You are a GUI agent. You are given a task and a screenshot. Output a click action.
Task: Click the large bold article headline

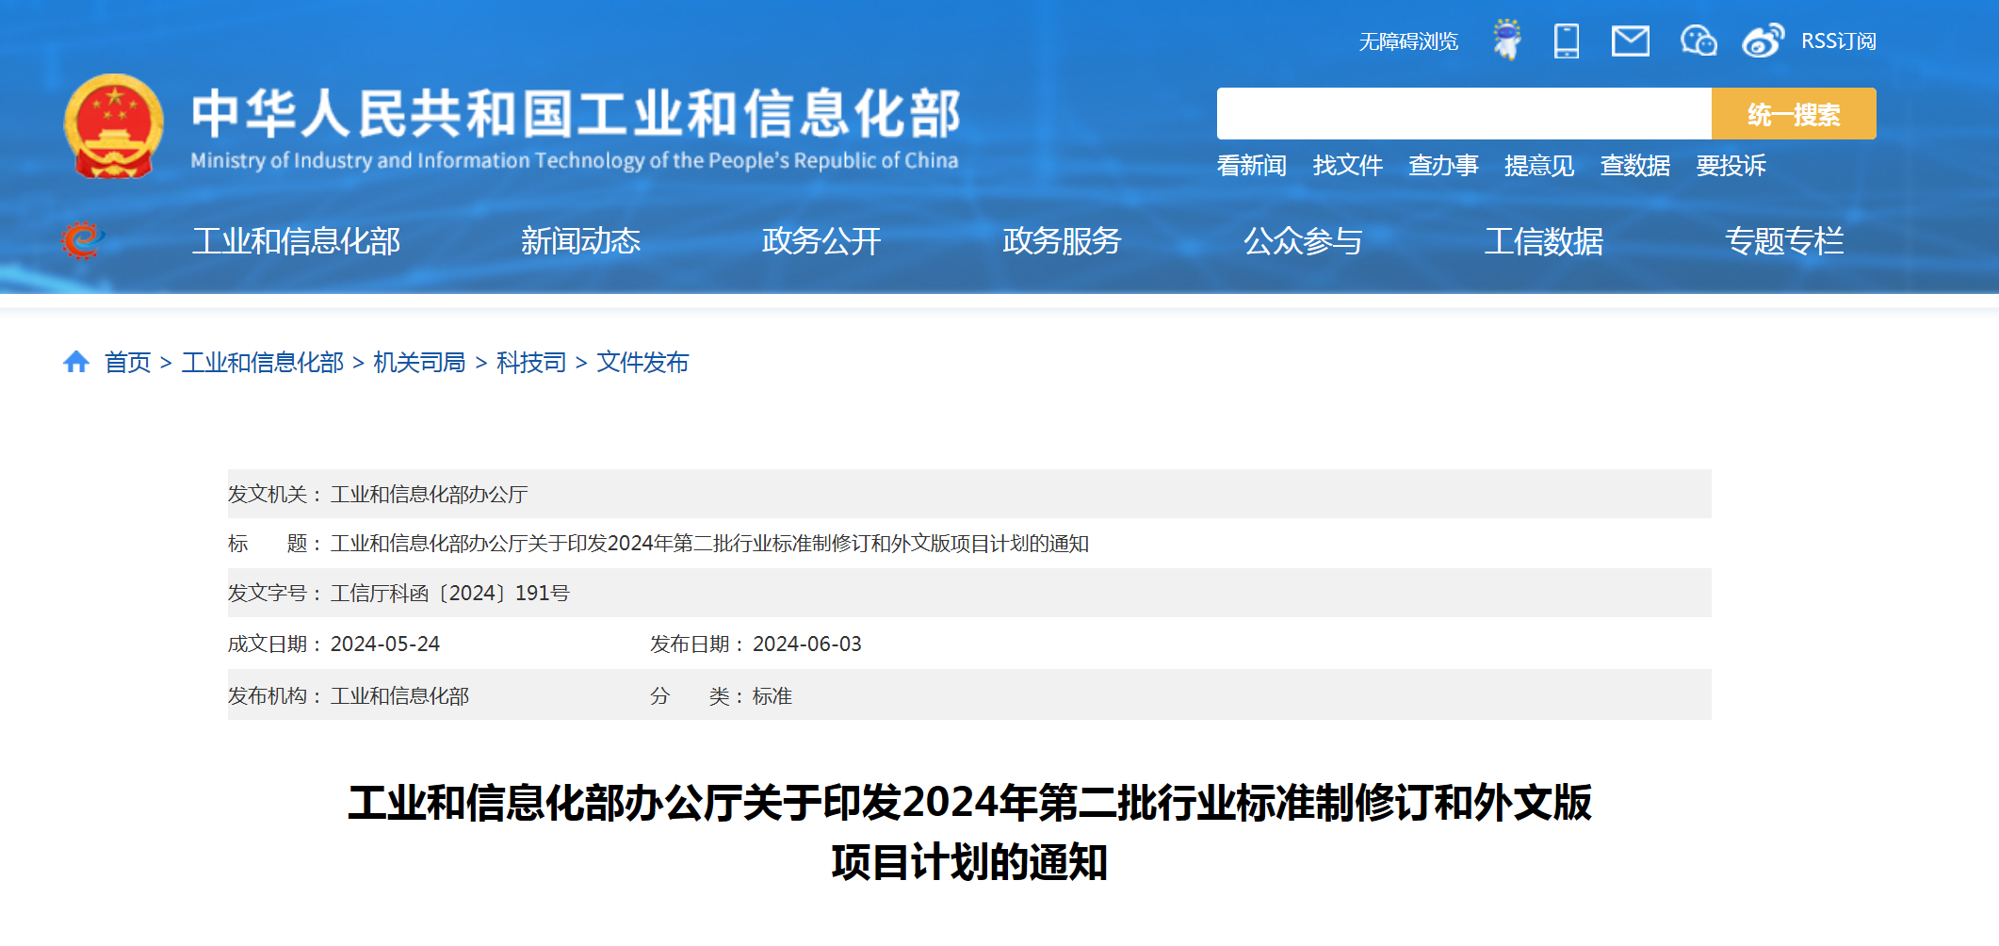(969, 832)
